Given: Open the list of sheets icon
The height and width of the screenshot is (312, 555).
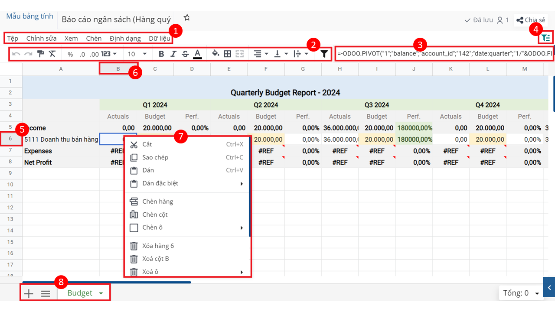Looking at the screenshot, I should (x=46, y=293).
